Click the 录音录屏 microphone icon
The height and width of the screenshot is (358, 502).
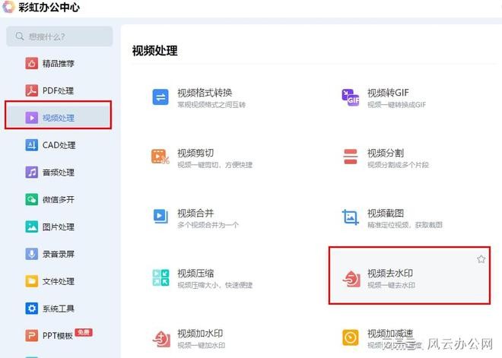[31, 254]
